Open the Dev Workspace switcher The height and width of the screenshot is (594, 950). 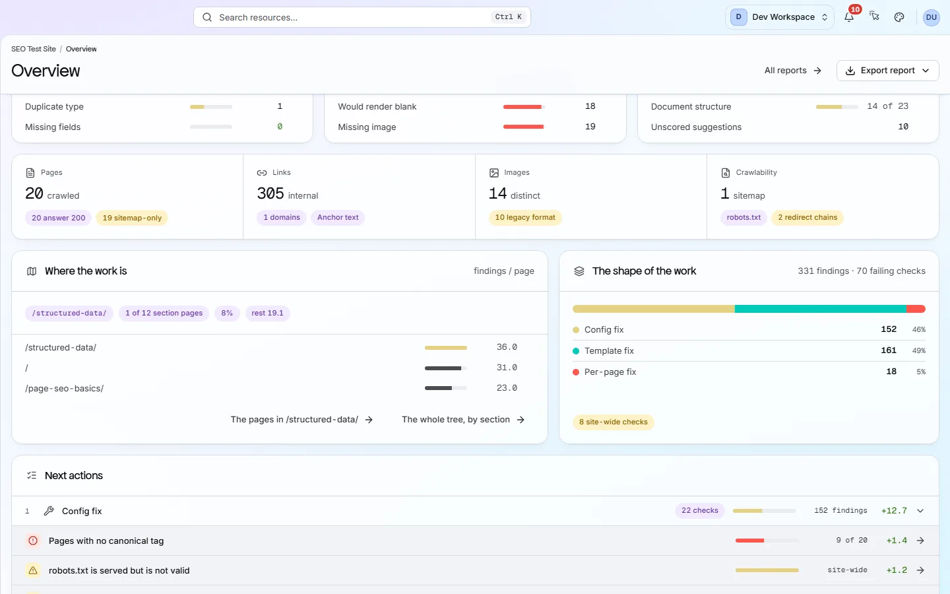[x=780, y=17]
